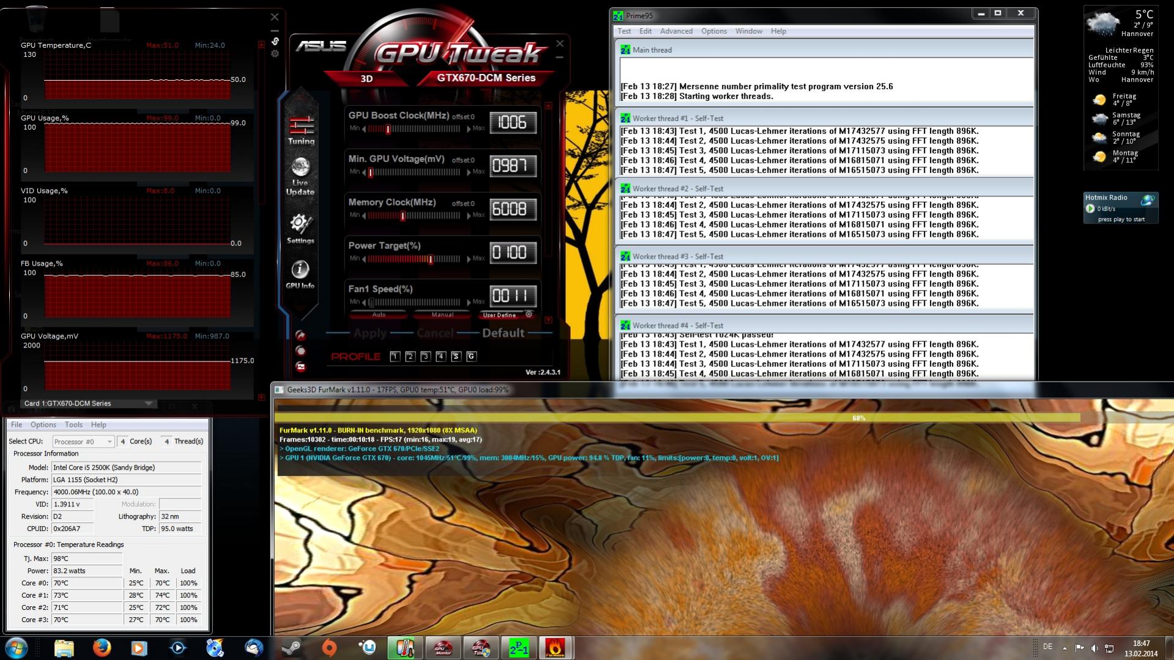1174x660 pixels.
Task: Open the Window menu in Prime95
Action: coord(749,31)
